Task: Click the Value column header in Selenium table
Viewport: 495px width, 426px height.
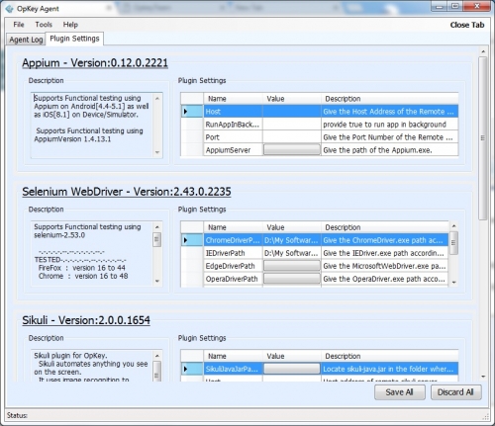Action: 292,227
